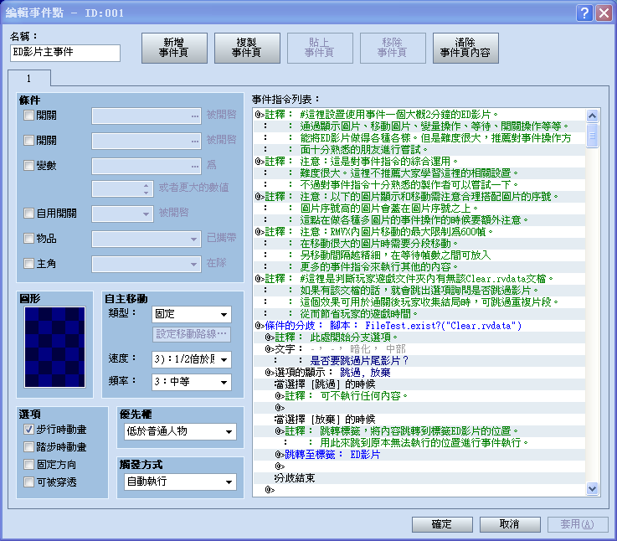Enable the first 開關 condition checkbox

pyautogui.click(x=28, y=116)
